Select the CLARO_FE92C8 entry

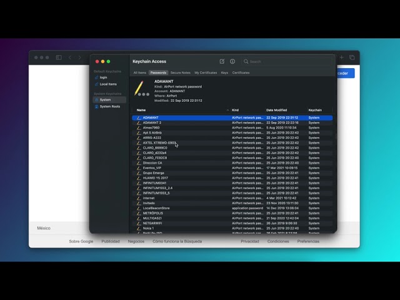(232, 158)
